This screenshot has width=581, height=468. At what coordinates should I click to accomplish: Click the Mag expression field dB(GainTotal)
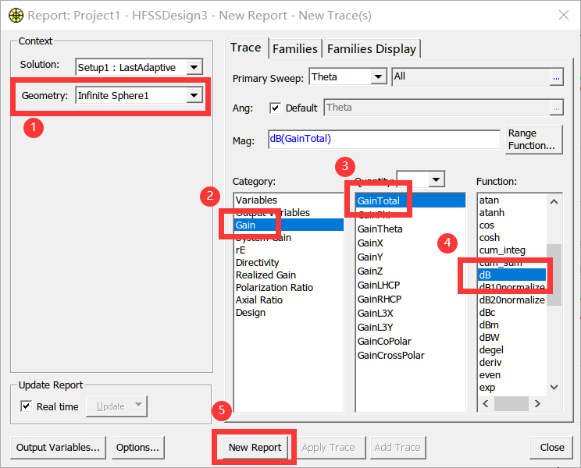[384, 139]
